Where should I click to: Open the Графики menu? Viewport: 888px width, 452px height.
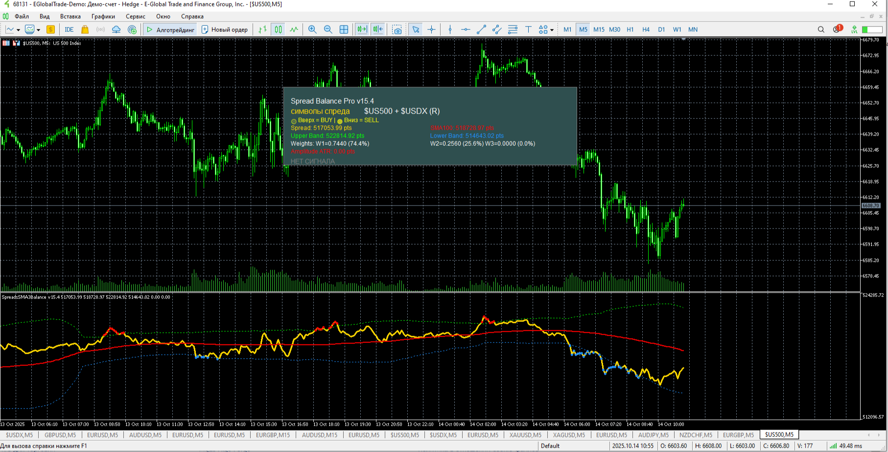(x=103, y=16)
